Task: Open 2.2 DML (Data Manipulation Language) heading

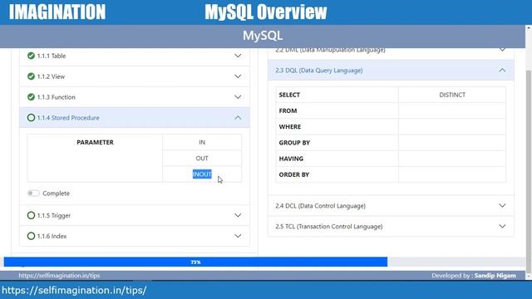Action: 330,50
